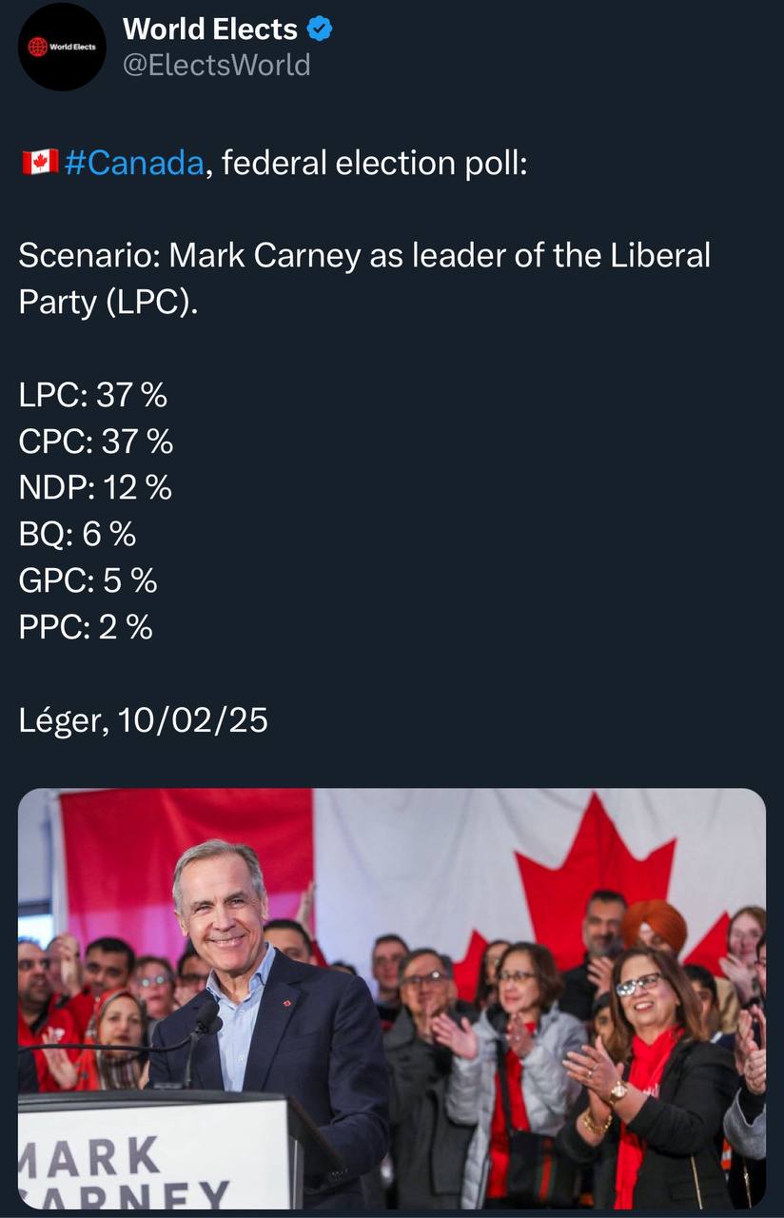The width and height of the screenshot is (784, 1218).
Task: Click the "Léger, 10/02/25" source line
Action: pyautogui.click(x=143, y=720)
